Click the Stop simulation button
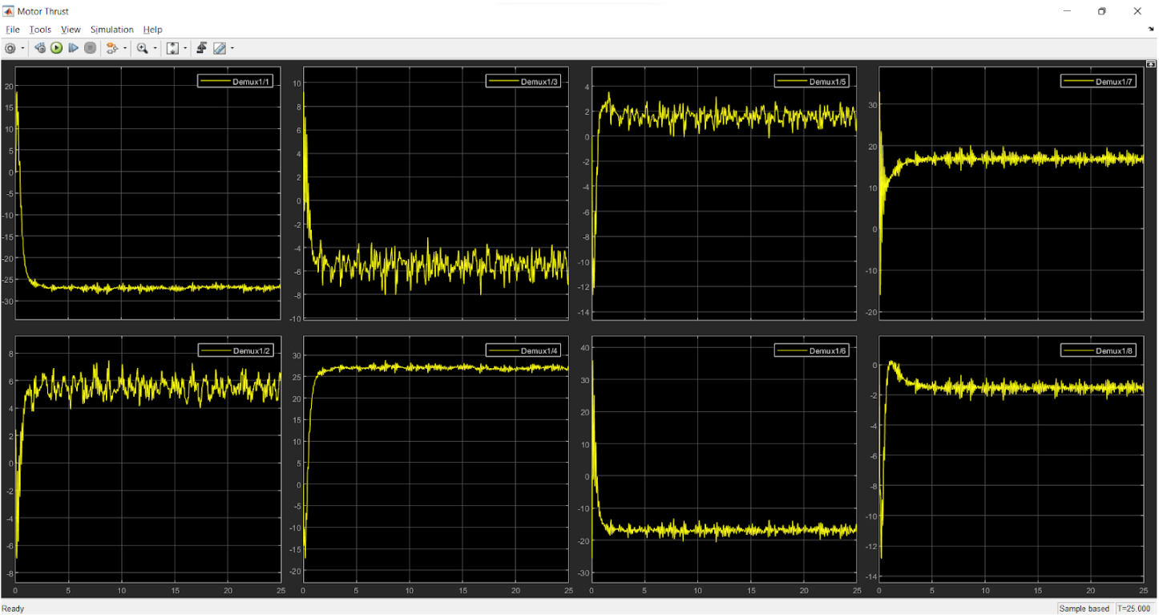The image size is (1159, 615). 91,48
